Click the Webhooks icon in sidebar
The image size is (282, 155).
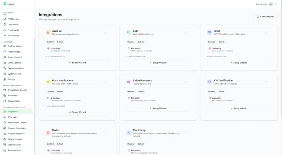5,117
